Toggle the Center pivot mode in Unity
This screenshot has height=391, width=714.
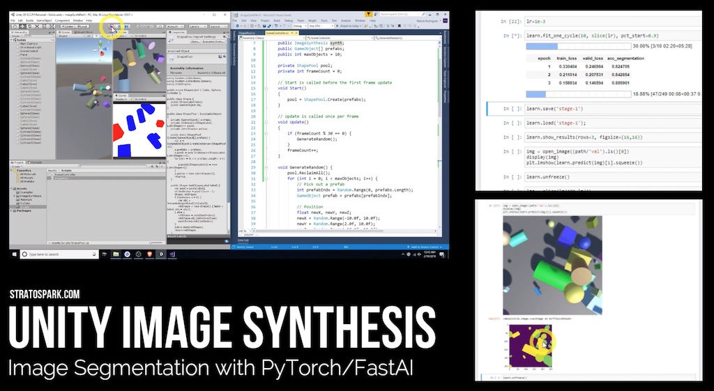click(x=68, y=26)
